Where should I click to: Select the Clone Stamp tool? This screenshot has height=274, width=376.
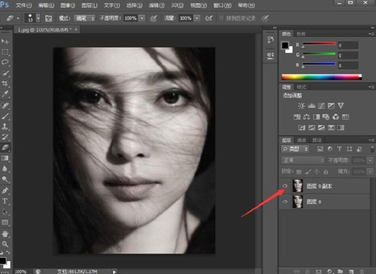click(x=5, y=126)
